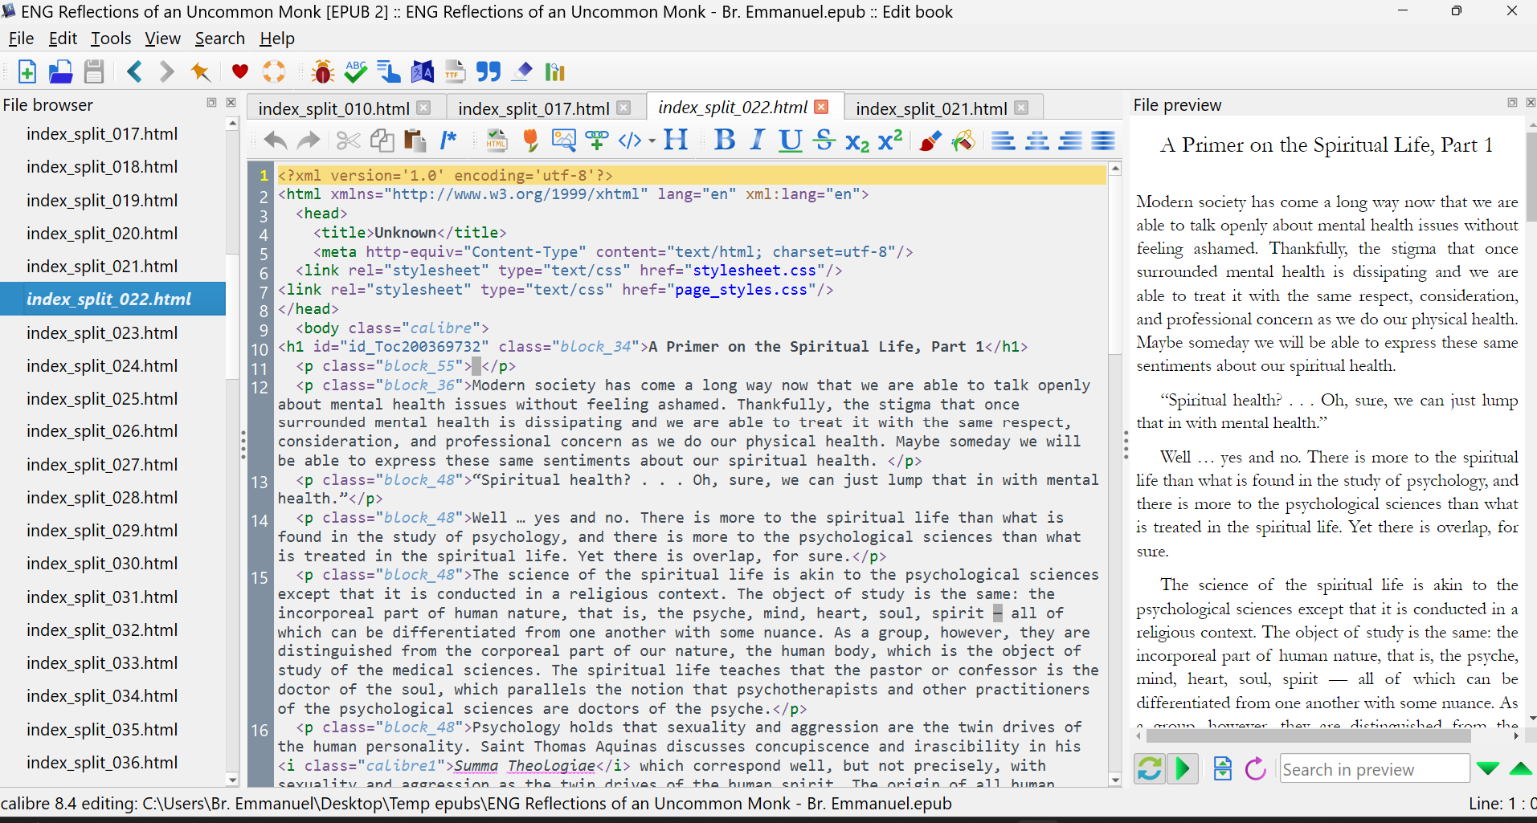Toggle italic formatting
This screenshot has width=1537, height=823.
(x=757, y=140)
